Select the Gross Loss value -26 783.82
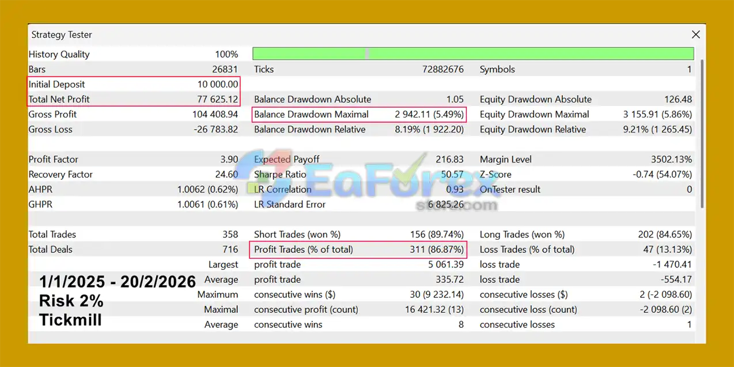Viewport: 734px width, 367px height. point(215,129)
